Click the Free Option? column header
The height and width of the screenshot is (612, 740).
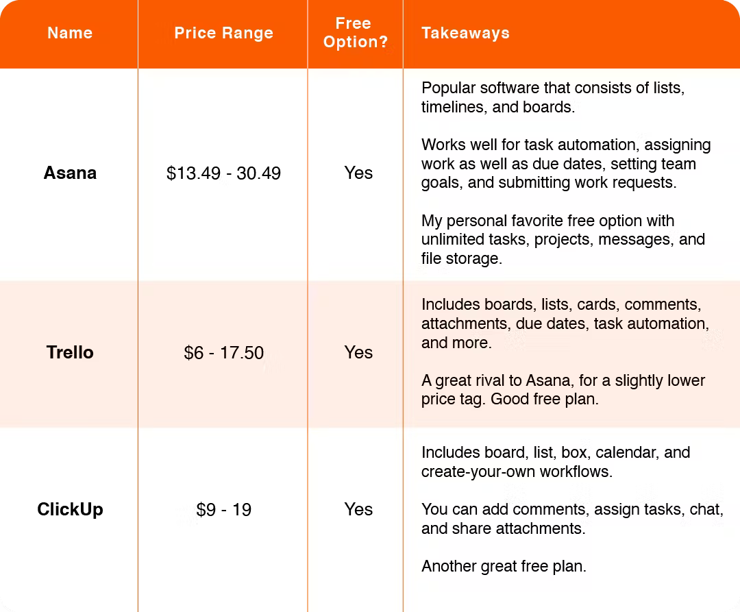tap(356, 33)
